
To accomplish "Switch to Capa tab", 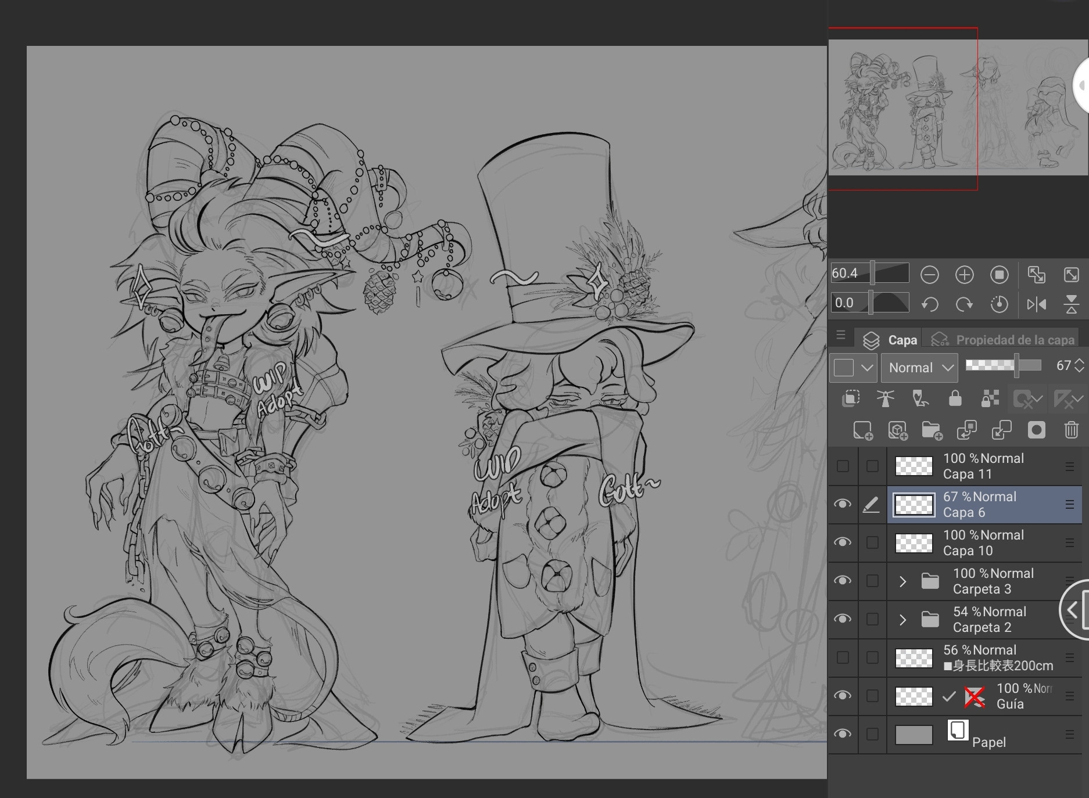I will tap(890, 340).
